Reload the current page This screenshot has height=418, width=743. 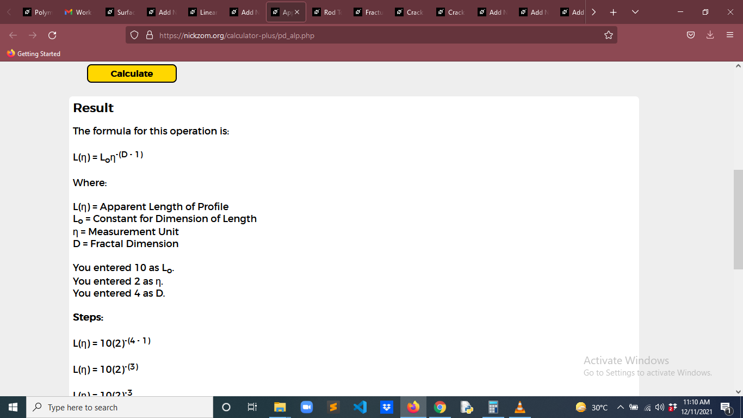[52, 35]
